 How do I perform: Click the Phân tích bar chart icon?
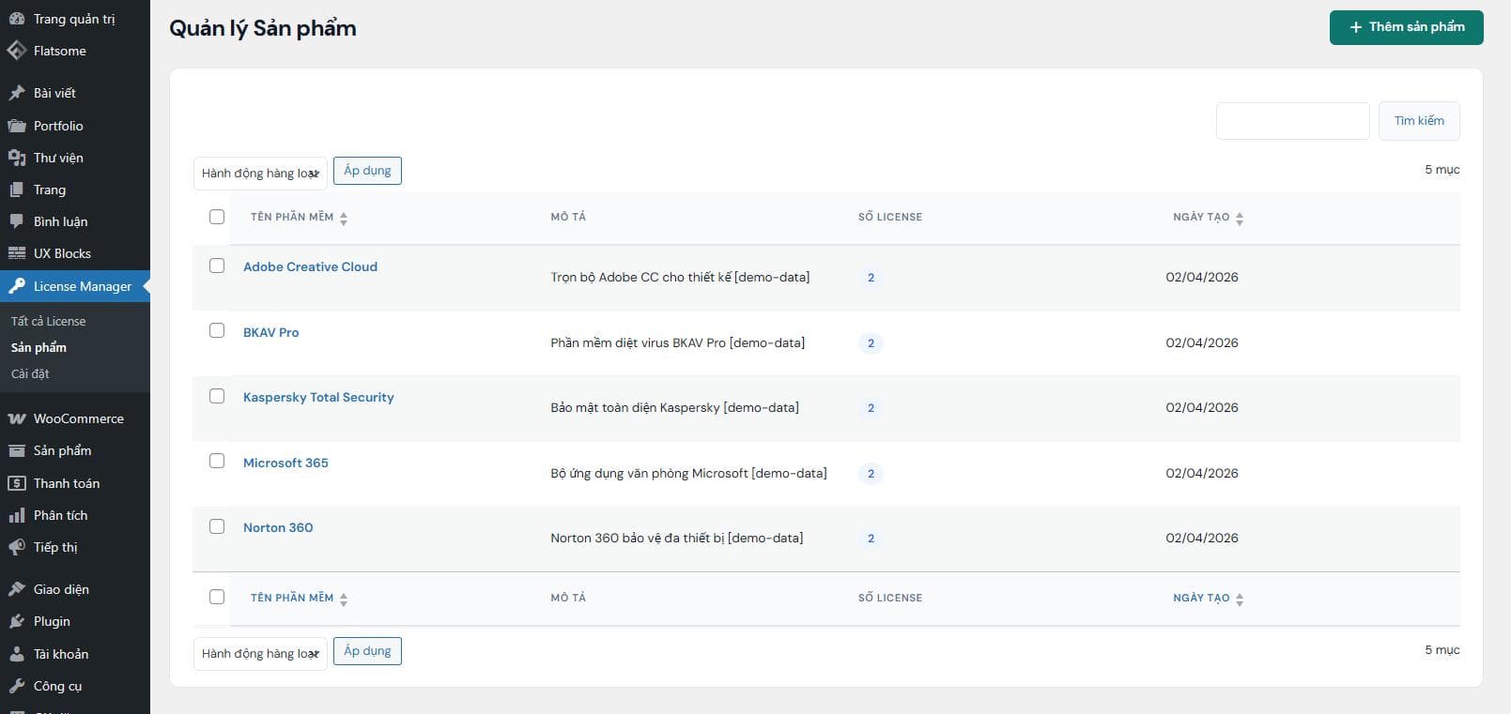(x=17, y=515)
